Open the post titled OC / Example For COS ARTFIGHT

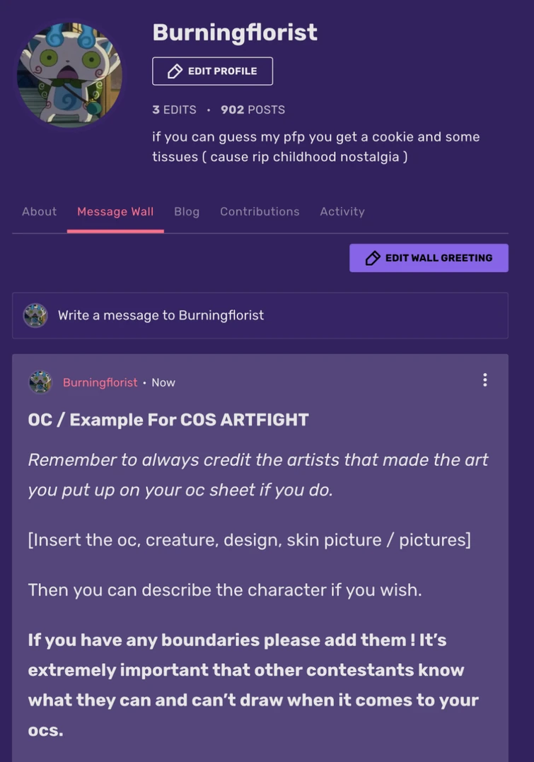(x=168, y=419)
